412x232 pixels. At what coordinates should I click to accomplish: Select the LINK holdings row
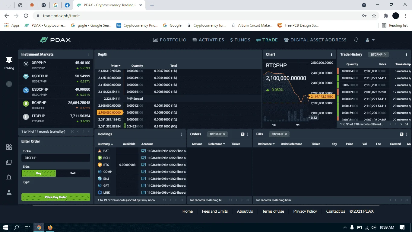pos(140,192)
